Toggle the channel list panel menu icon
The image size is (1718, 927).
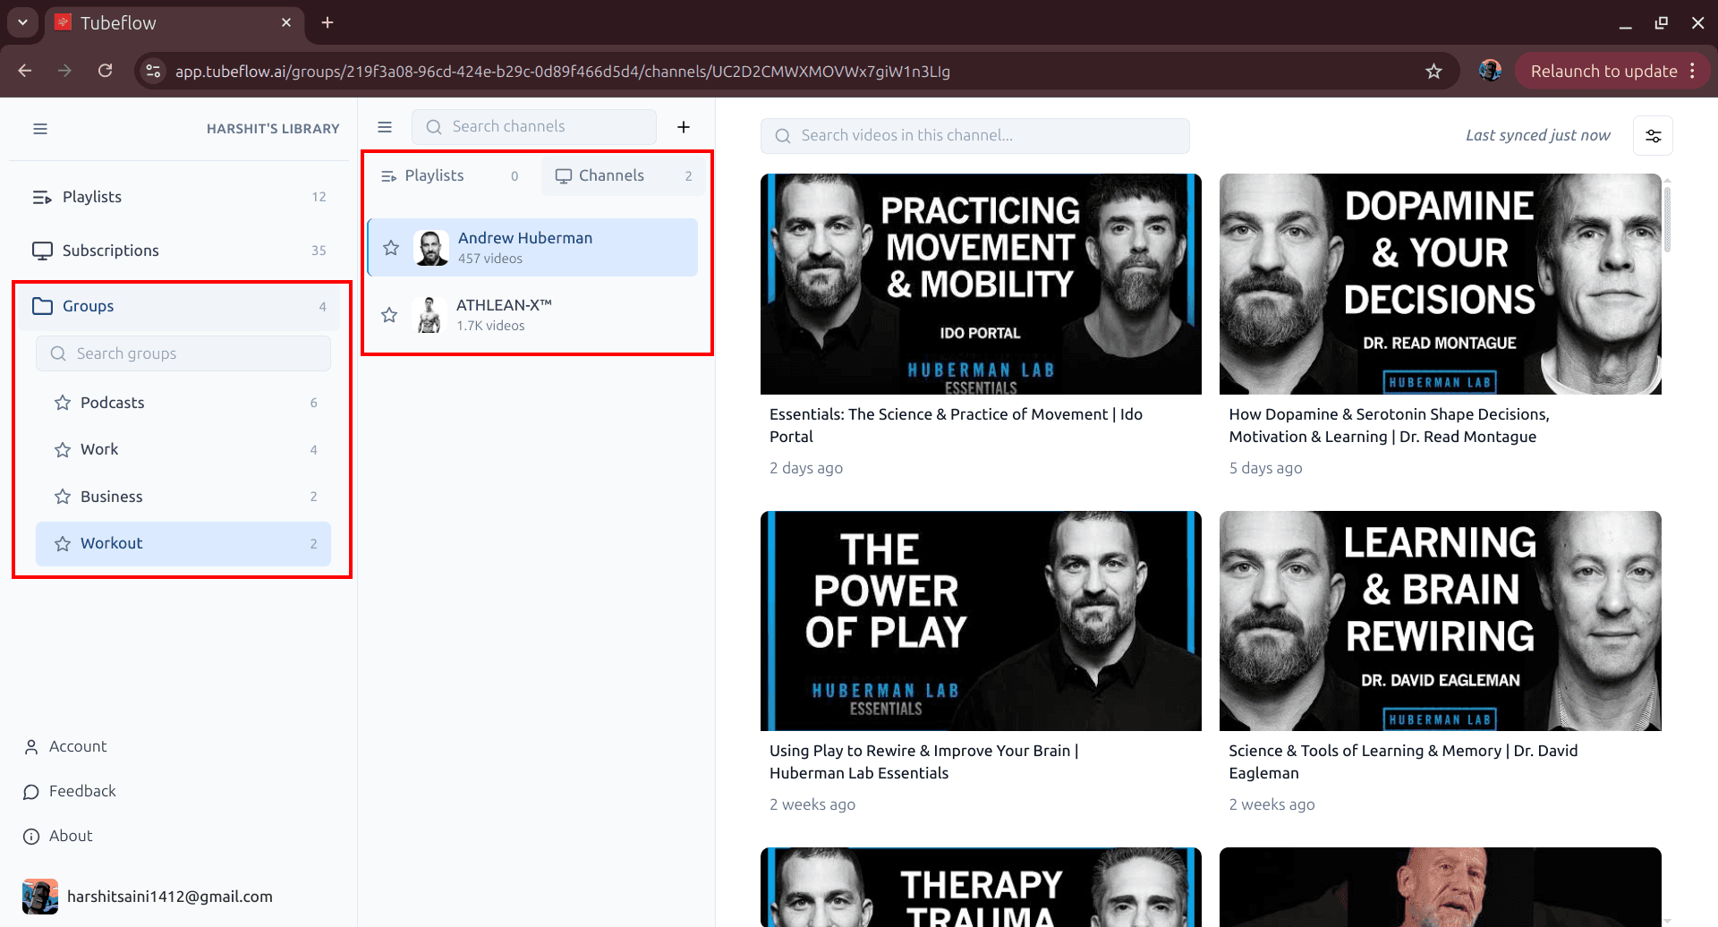385,127
